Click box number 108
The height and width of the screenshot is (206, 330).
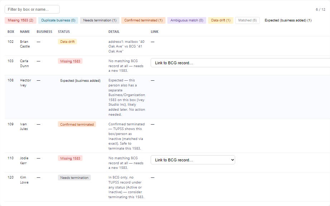(10, 80)
